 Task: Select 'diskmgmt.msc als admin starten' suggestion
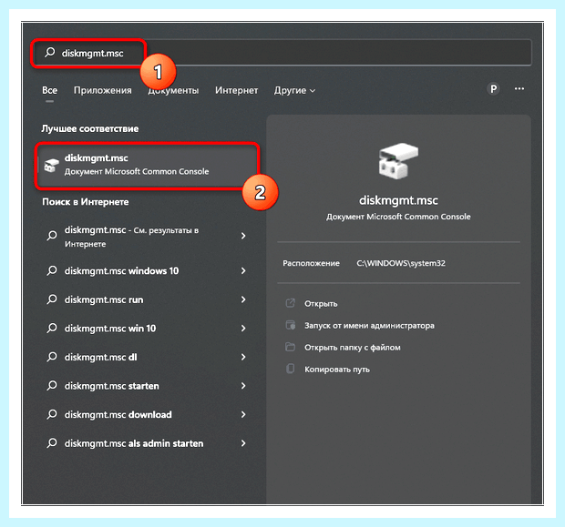click(147, 443)
